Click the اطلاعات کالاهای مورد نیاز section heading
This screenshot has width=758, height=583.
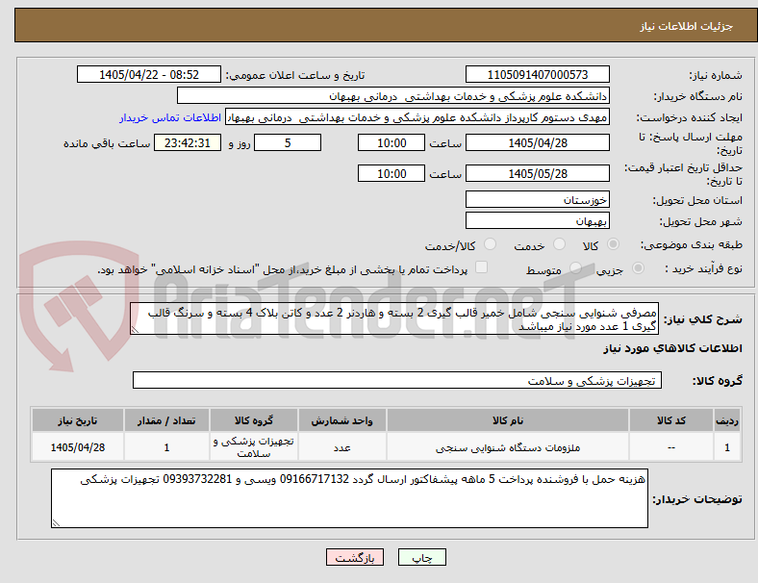click(x=672, y=348)
